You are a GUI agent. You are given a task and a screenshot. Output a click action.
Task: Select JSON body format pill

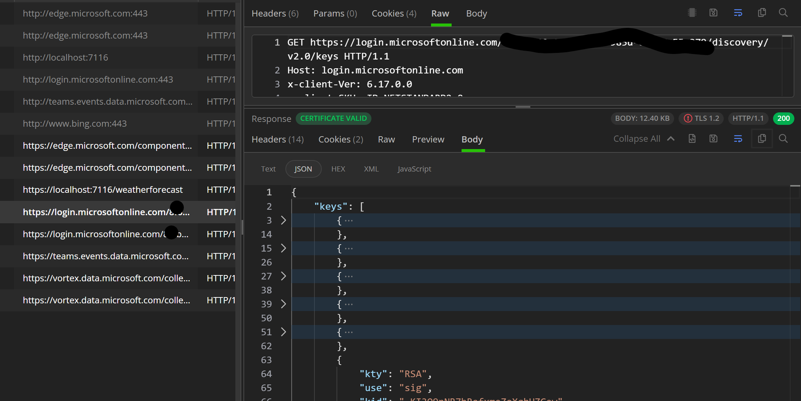click(x=303, y=169)
